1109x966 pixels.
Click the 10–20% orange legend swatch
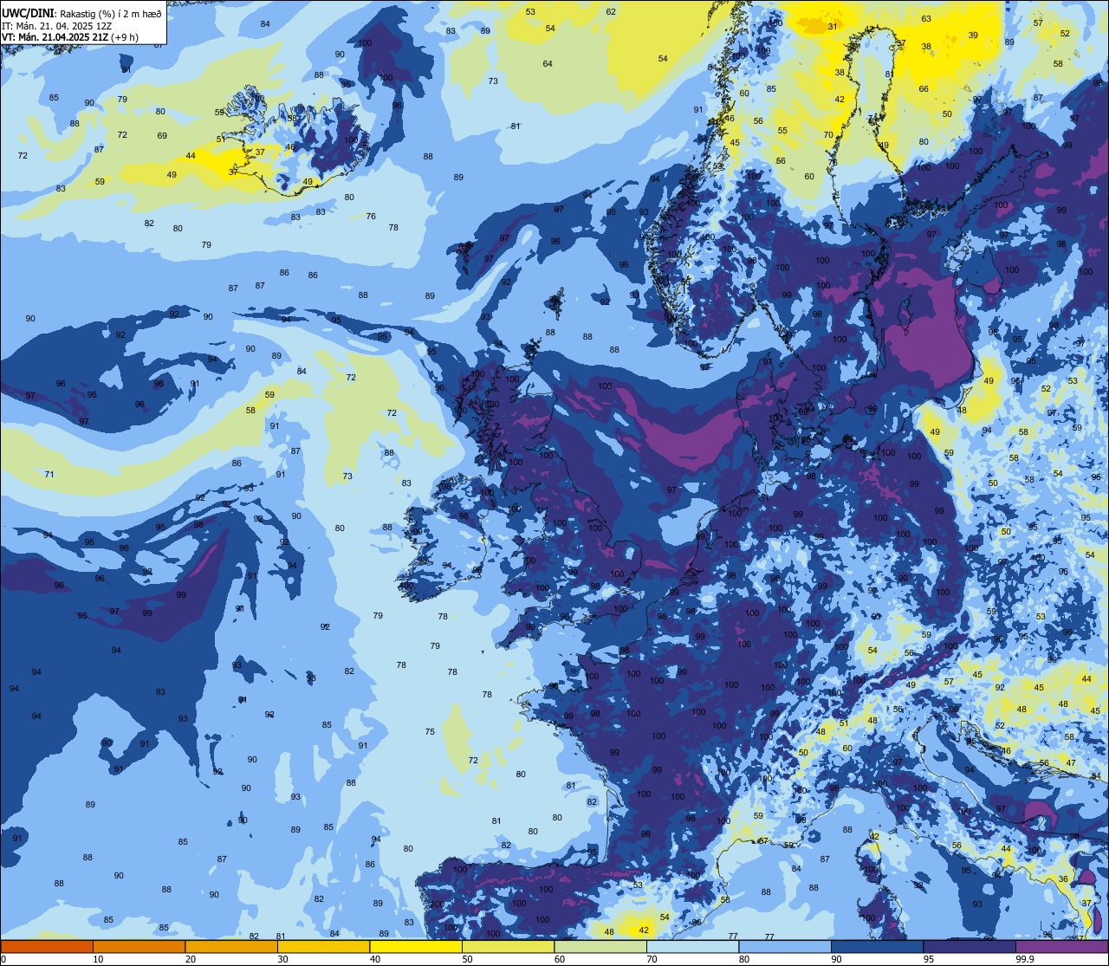click(x=139, y=946)
